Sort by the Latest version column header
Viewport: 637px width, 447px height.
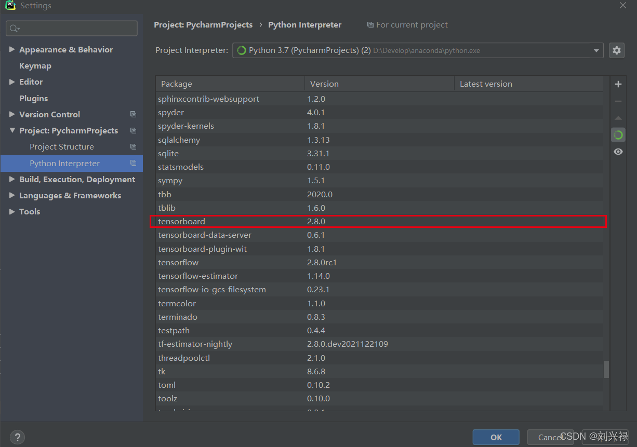click(529, 84)
